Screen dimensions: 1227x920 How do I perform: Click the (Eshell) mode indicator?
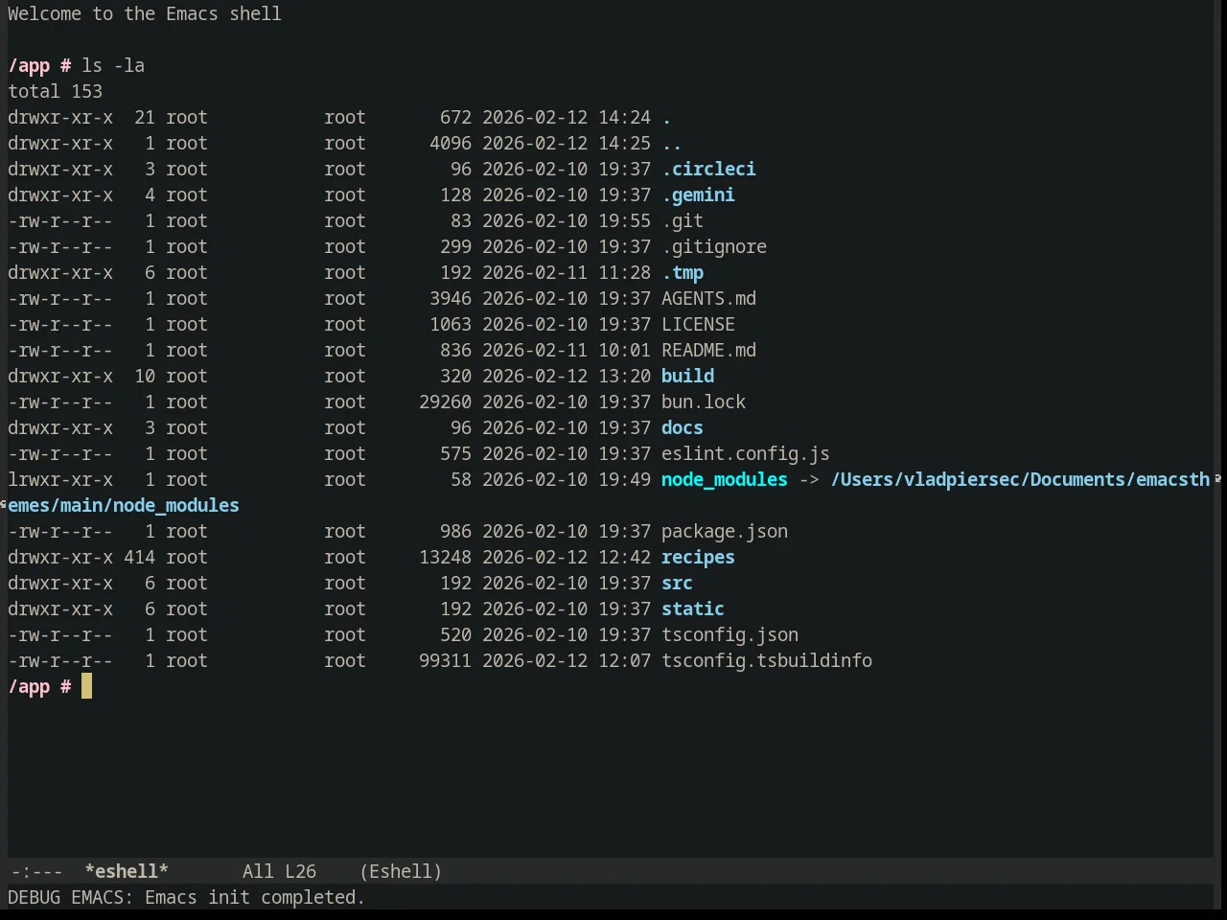[401, 872]
